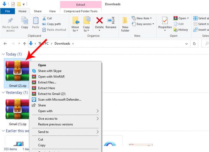Open the recent locations dropdown arrow

[x=19, y=43]
